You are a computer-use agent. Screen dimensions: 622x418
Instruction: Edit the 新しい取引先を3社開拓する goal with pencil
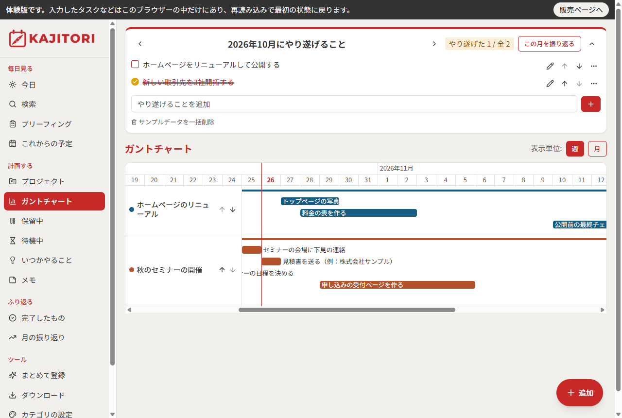coord(550,84)
